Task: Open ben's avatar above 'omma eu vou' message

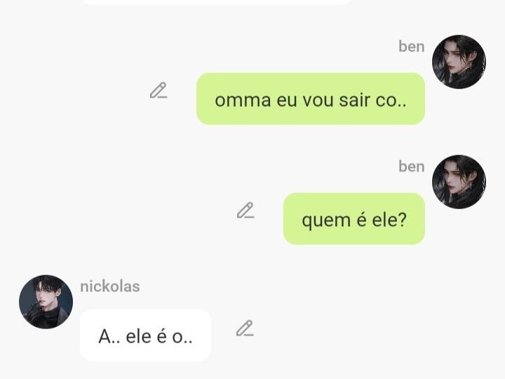Action: pos(459,62)
